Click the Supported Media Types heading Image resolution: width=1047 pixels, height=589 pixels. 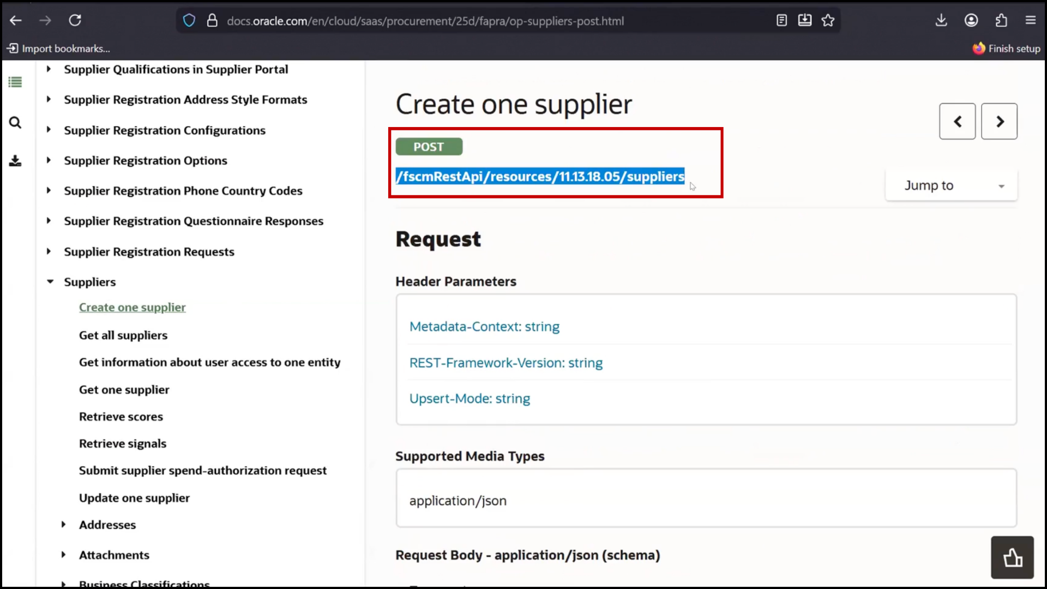(470, 456)
